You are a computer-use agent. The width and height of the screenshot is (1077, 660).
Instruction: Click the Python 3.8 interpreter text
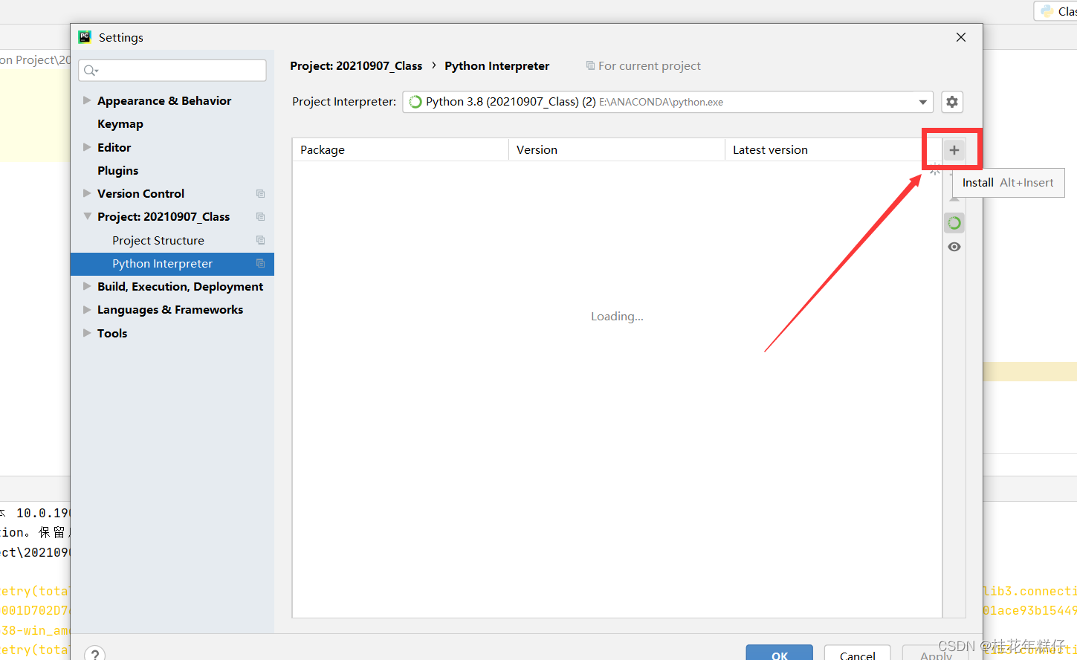[511, 102]
